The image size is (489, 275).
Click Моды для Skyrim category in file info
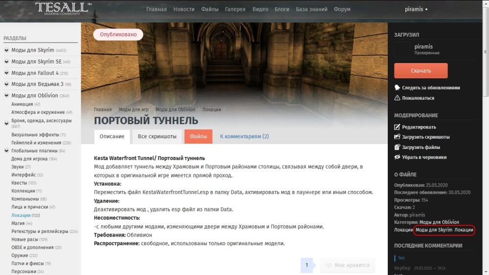(434, 230)
